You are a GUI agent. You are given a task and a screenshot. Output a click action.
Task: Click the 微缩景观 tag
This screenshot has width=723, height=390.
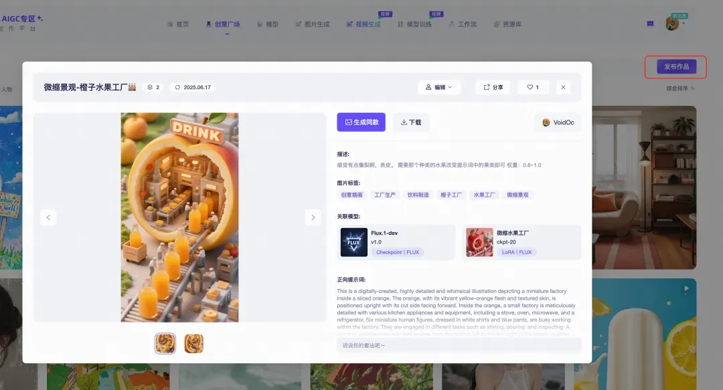point(517,195)
